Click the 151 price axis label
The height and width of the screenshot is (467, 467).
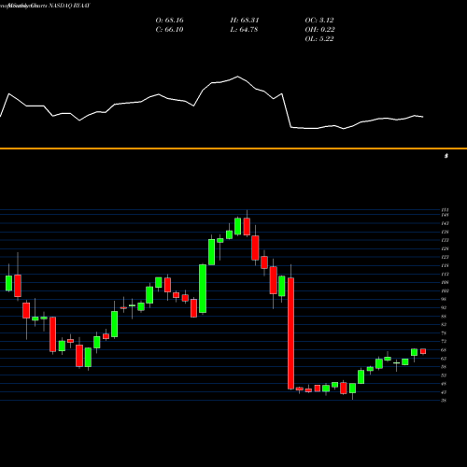pyautogui.click(x=445, y=210)
